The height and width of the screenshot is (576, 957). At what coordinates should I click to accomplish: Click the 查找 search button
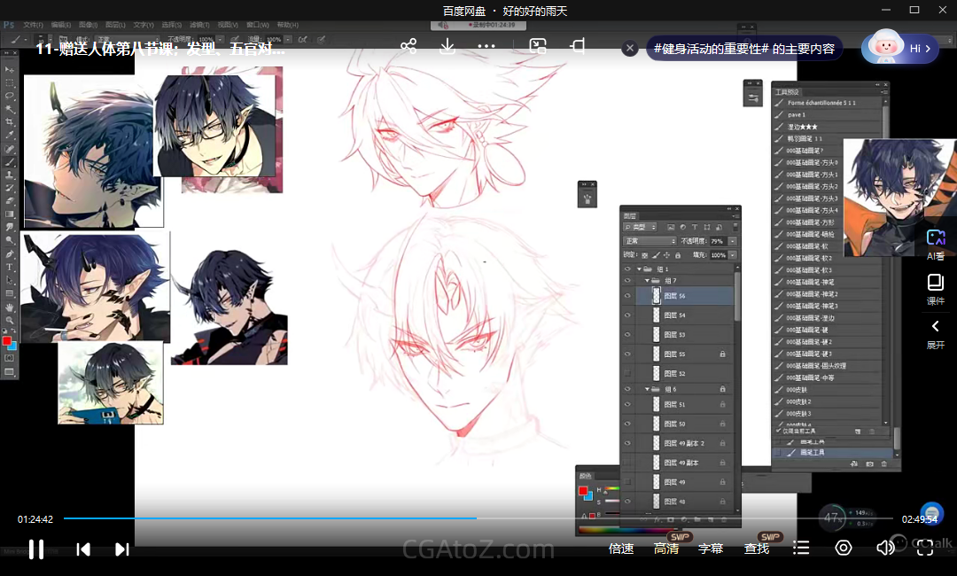click(x=757, y=549)
